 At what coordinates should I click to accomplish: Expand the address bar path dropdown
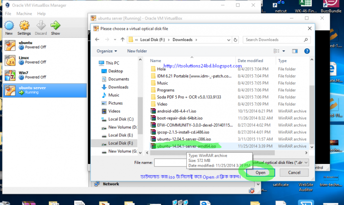tap(229, 40)
